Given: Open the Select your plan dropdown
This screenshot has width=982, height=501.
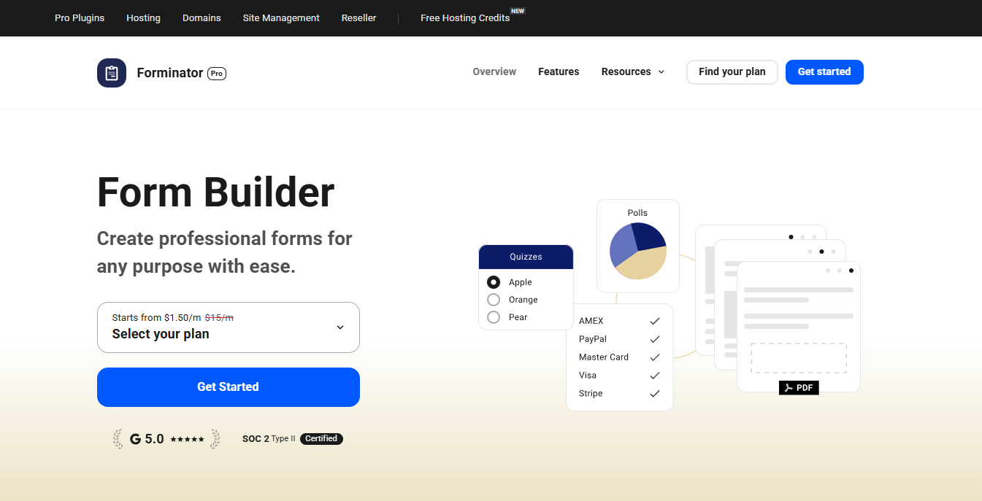Looking at the screenshot, I should coord(229,327).
